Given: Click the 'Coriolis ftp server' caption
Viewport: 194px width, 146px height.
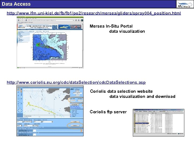Looking at the screenshot, I should 108,112.
